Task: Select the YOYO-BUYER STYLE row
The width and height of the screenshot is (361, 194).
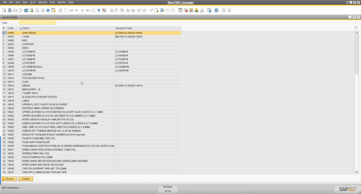Action: (x=33, y=78)
